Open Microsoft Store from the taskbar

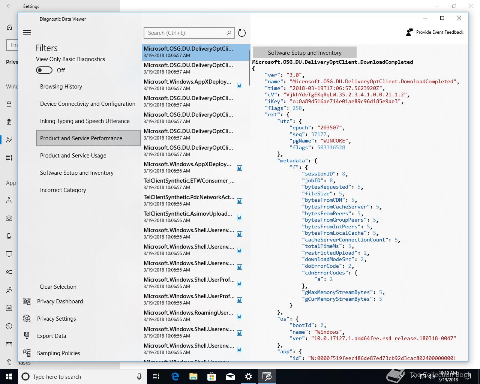point(212,376)
